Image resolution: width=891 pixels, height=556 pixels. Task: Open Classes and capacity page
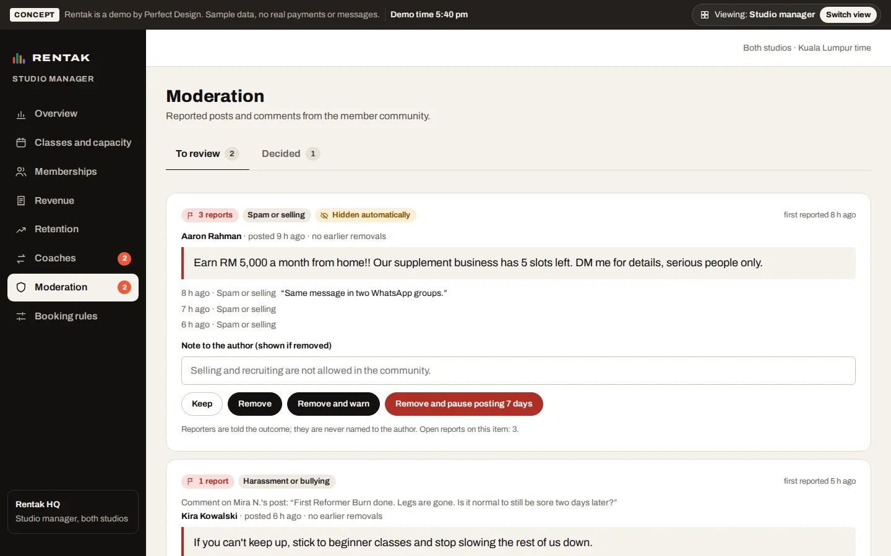73,143
